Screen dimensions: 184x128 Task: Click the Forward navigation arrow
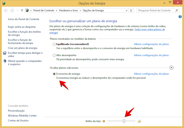click(12, 11)
